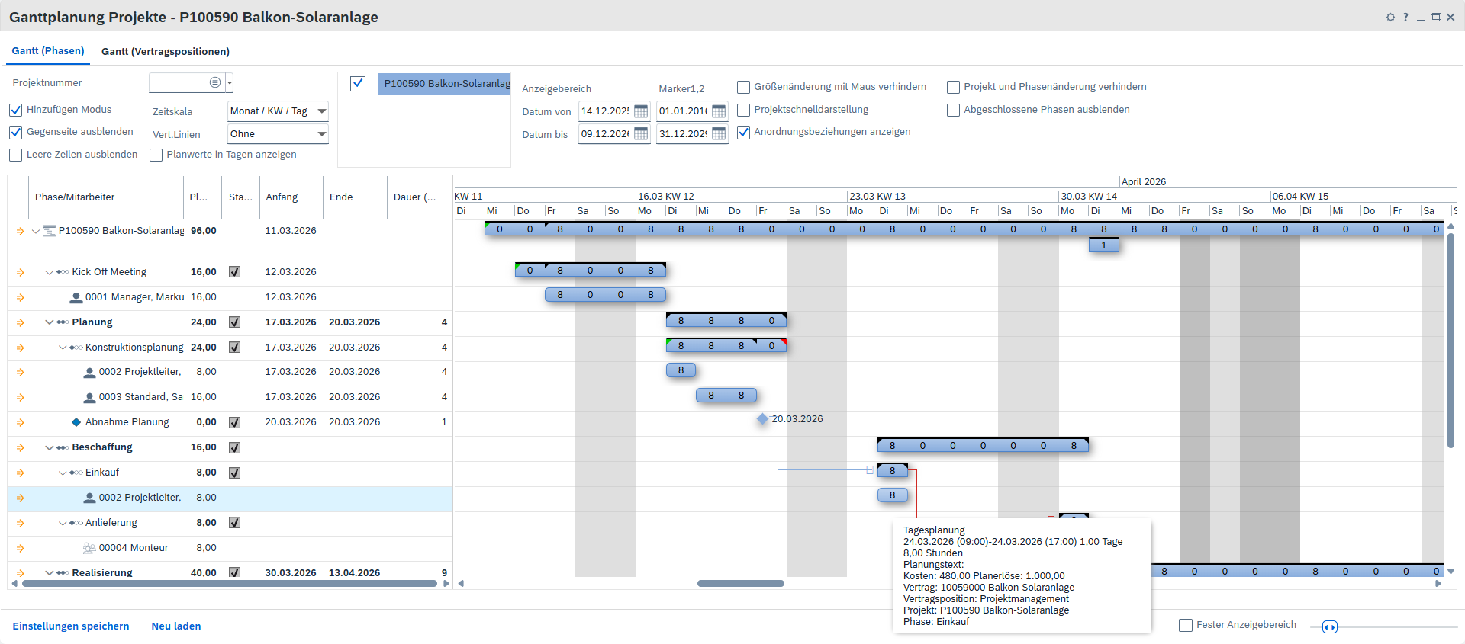Collapse Anlieferung node
Viewport: 1465px width, 644px height.
63,523
